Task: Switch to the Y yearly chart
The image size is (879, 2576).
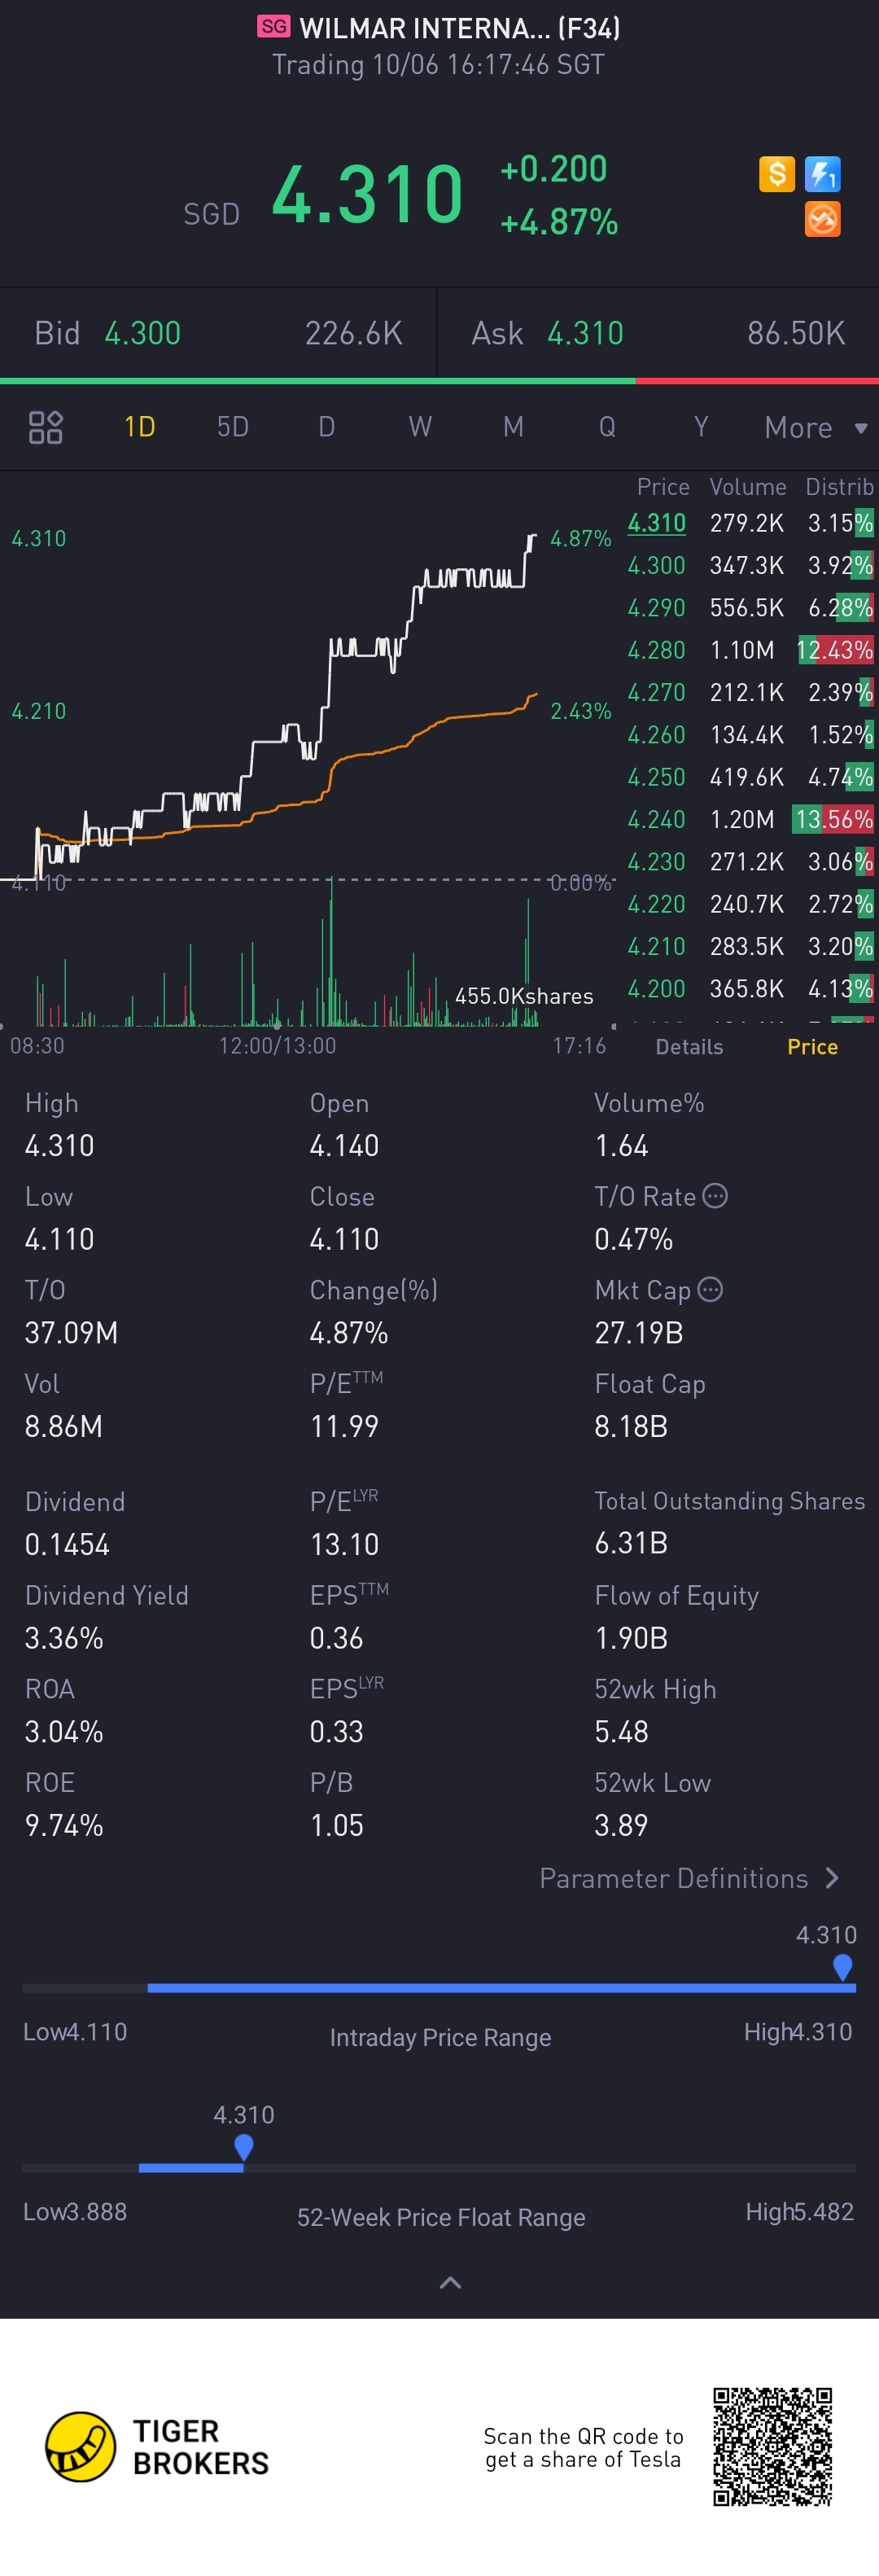Action: [701, 427]
